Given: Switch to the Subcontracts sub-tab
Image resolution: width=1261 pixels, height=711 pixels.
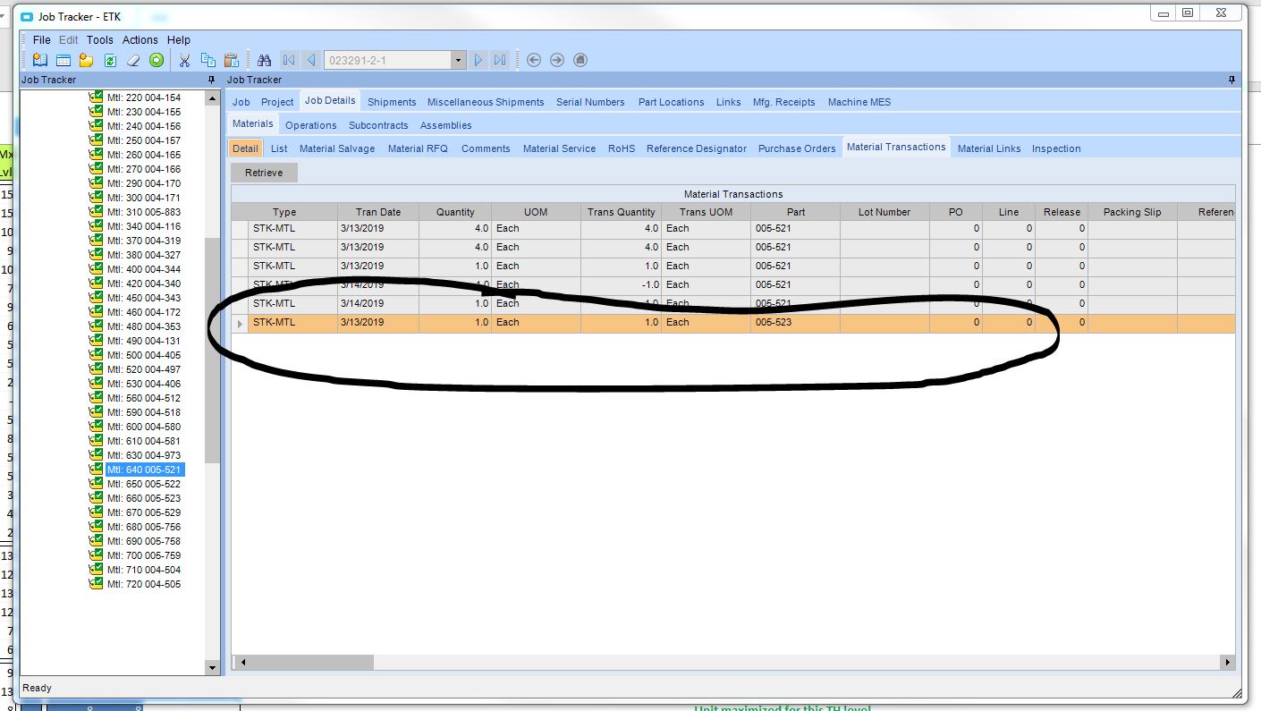Looking at the screenshot, I should 378,125.
